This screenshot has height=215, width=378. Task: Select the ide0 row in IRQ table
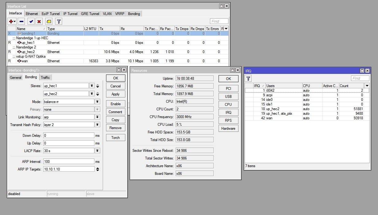[307, 100]
